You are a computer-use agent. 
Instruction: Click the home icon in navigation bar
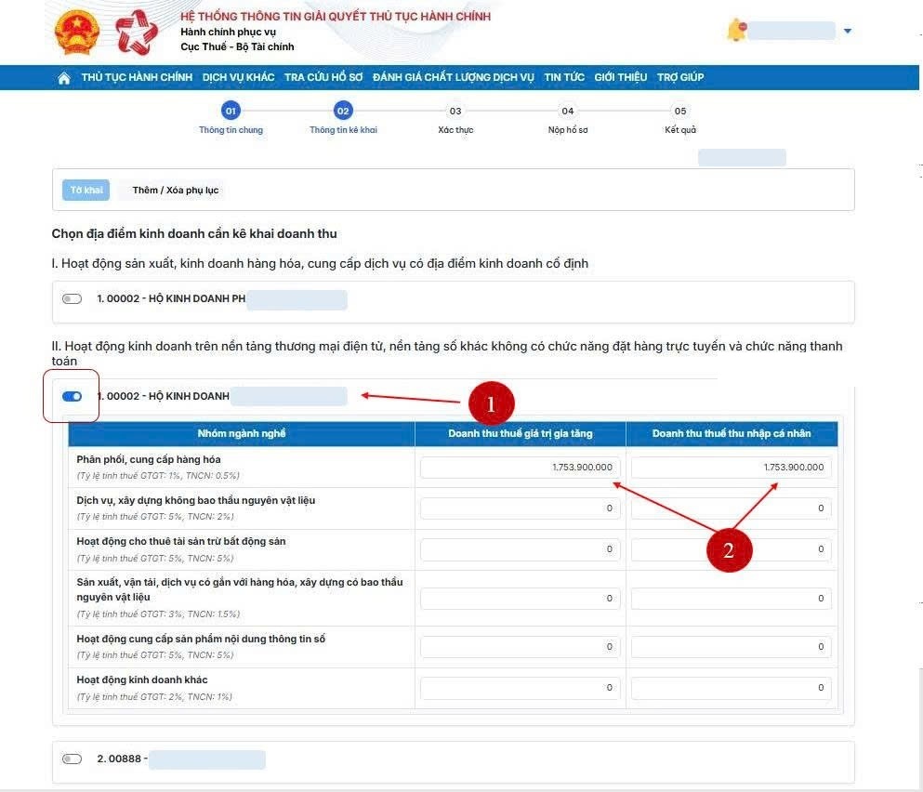(x=64, y=78)
